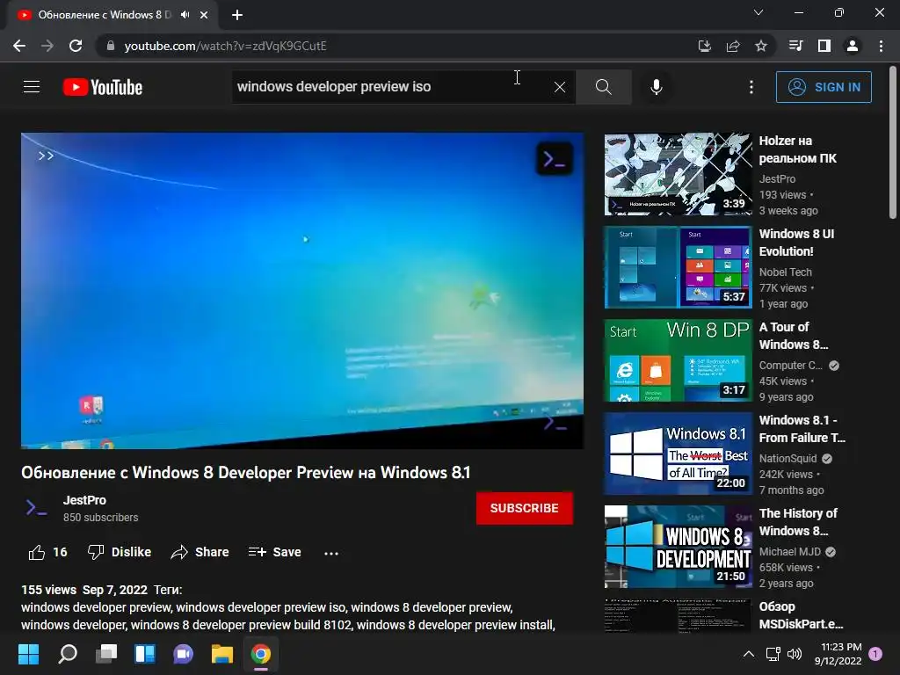
Task: Dislike the video
Action: point(119,552)
